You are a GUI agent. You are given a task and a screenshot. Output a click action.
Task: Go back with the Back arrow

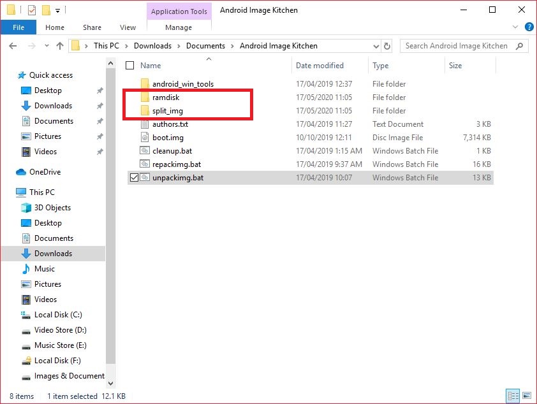pos(13,45)
